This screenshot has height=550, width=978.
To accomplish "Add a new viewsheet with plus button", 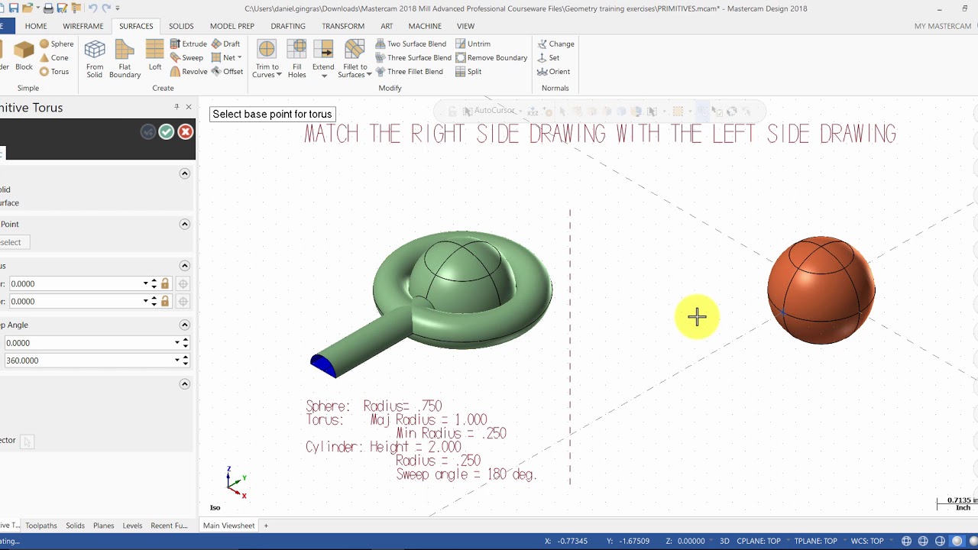I will pyautogui.click(x=266, y=526).
